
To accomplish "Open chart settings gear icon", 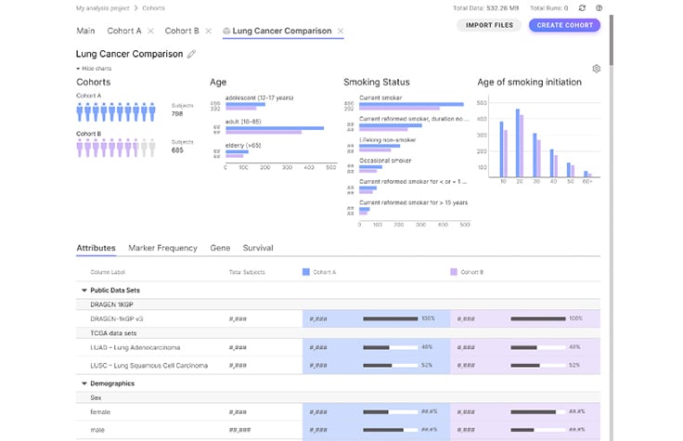I will click(596, 69).
